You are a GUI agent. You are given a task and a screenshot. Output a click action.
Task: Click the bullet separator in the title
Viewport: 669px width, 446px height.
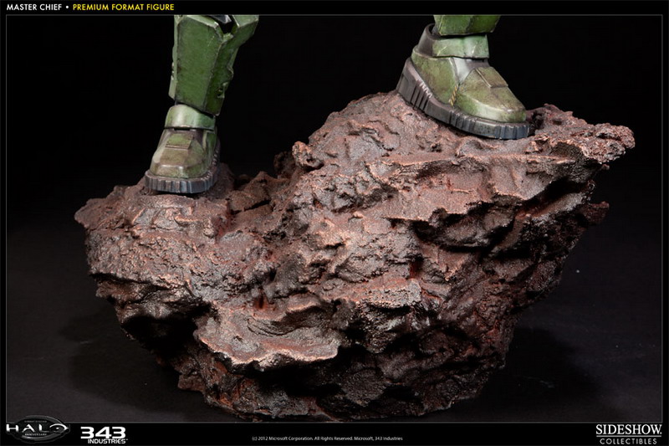pos(66,7)
